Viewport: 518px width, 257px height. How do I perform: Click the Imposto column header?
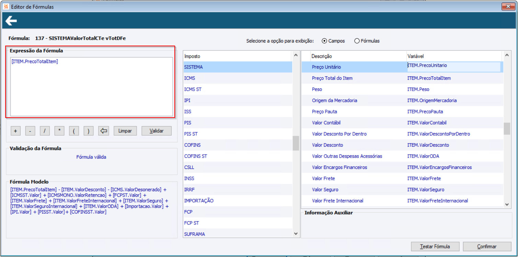coord(238,56)
